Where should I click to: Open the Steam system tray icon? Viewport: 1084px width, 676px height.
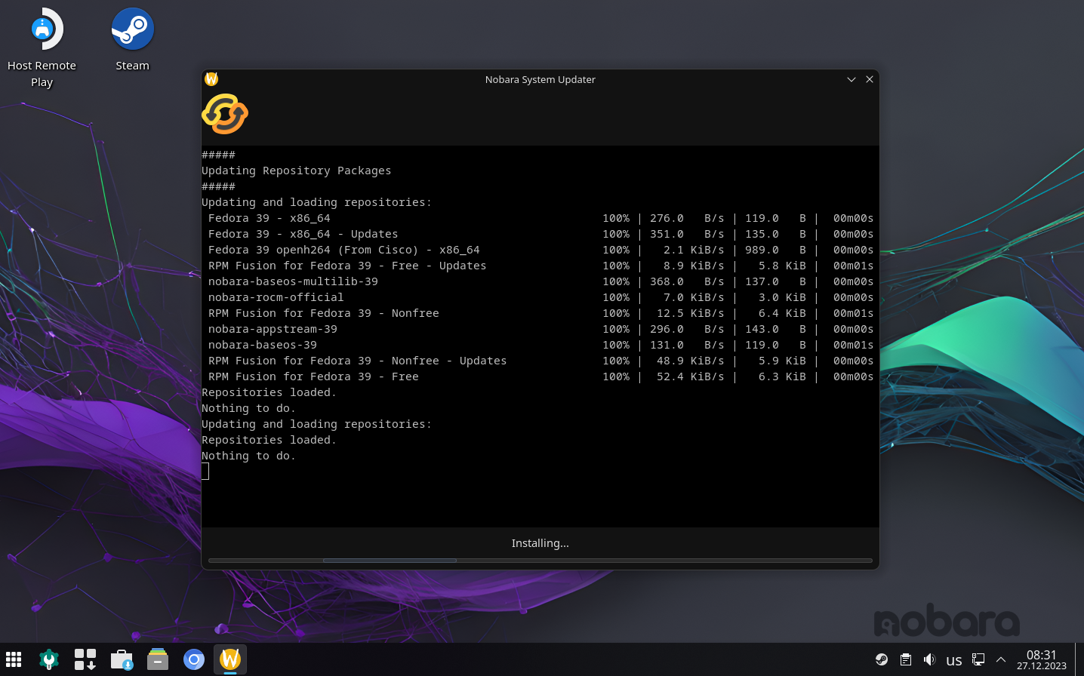pyautogui.click(x=882, y=659)
